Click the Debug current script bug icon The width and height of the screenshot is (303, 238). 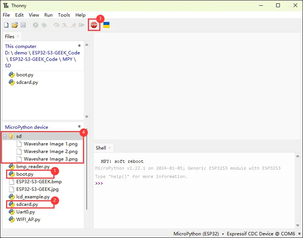click(x=44, y=25)
